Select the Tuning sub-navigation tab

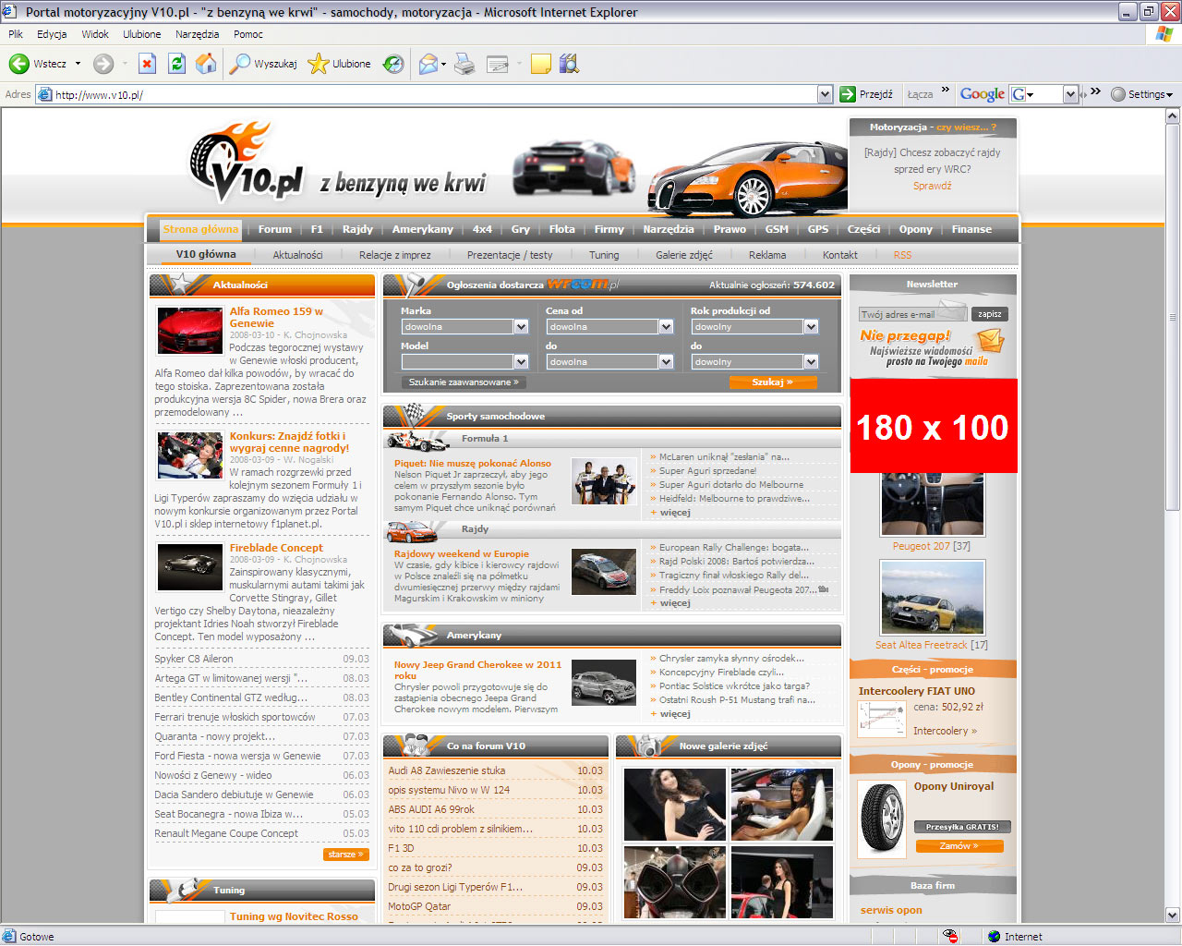604,255
